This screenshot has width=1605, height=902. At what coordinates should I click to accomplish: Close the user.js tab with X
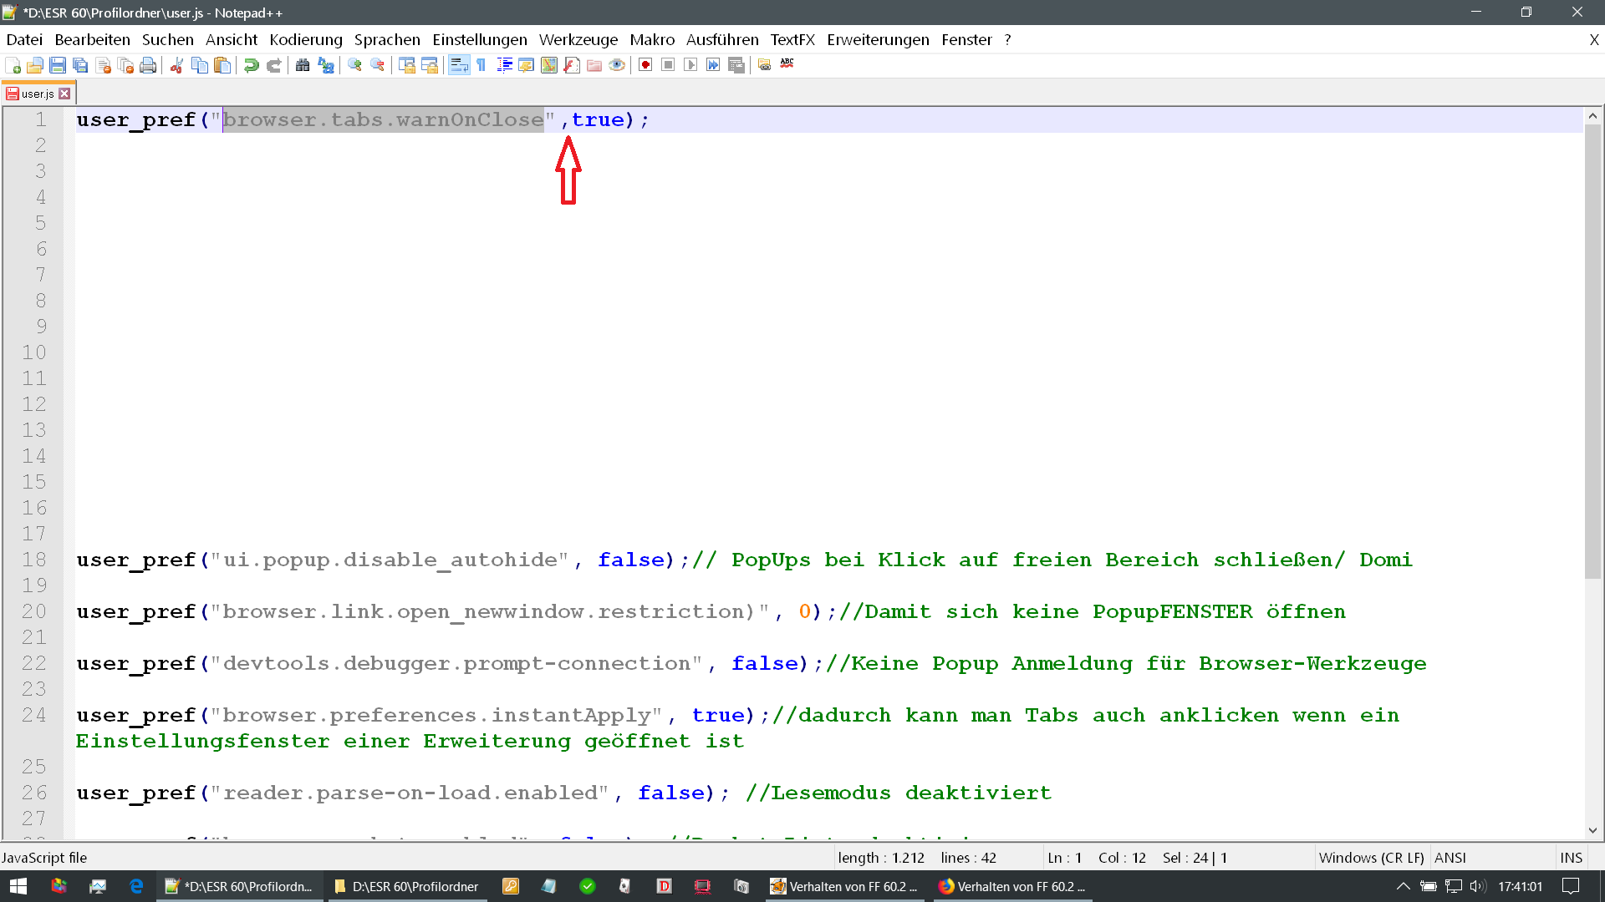[x=65, y=94]
